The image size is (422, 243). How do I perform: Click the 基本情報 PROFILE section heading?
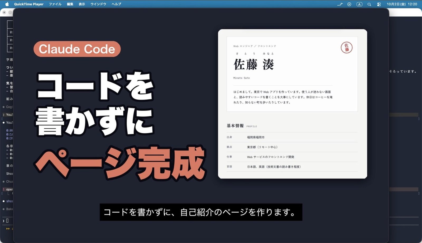[x=242, y=126]
